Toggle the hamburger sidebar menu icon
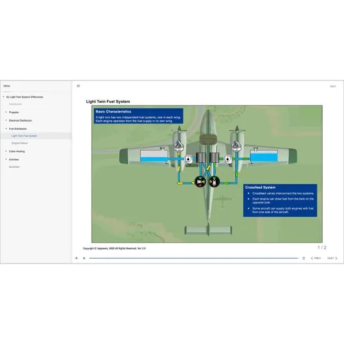 [79, 86]
